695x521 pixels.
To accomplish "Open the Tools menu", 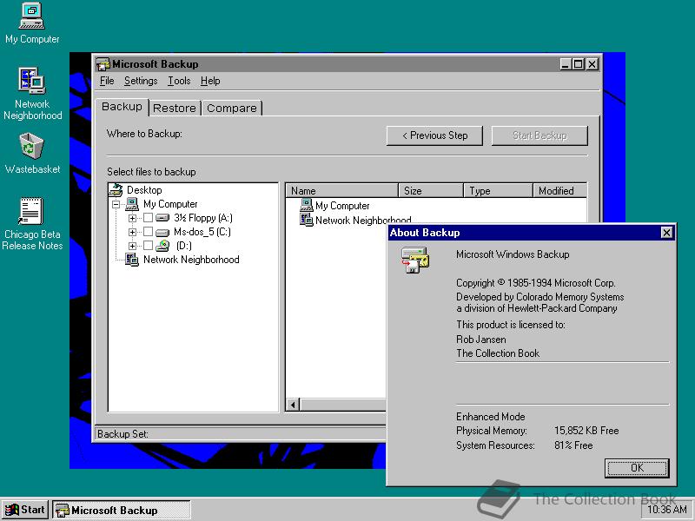I will pos(179,81).
